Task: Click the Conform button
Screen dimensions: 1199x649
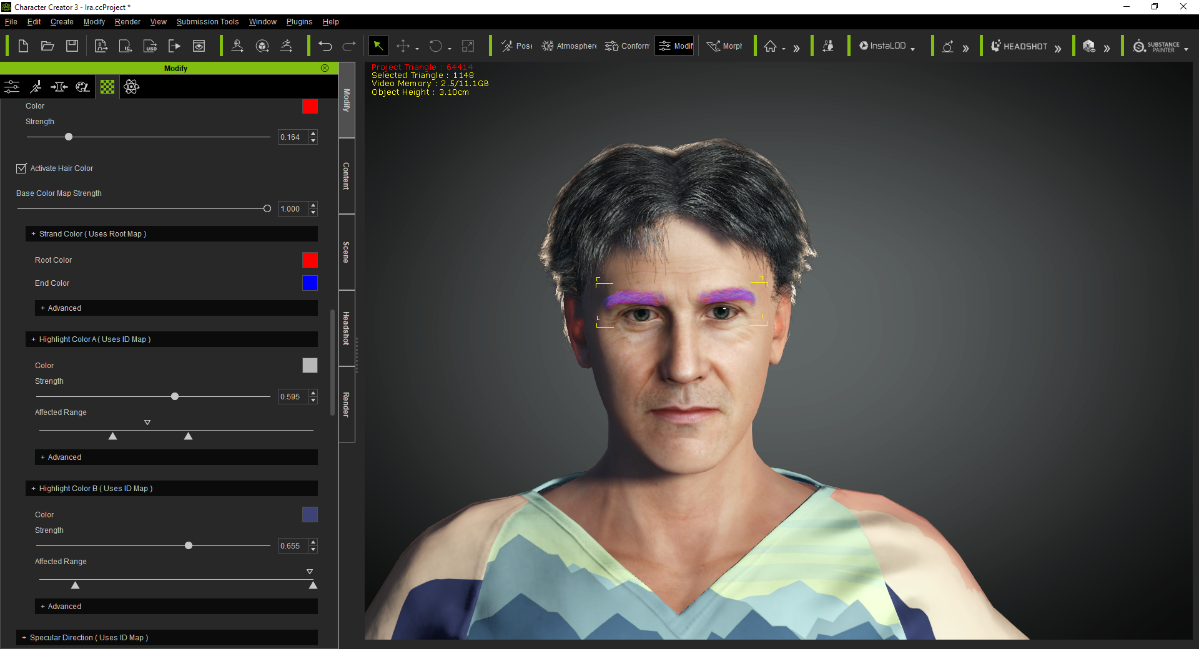Action: coord(627,46)
